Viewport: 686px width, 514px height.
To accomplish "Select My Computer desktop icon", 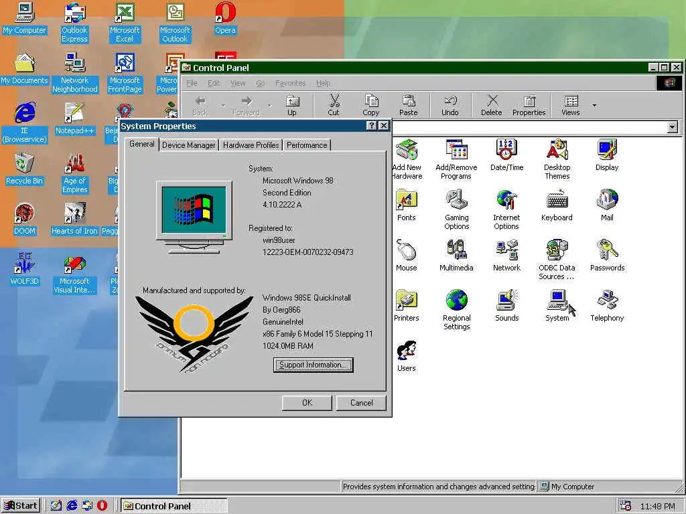I will click(25, 18).
